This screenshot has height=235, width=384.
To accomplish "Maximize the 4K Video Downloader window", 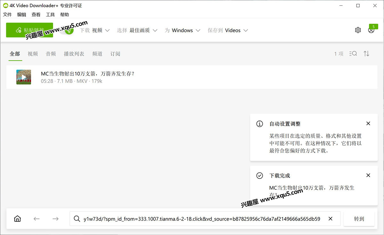I will click(358, 5).
